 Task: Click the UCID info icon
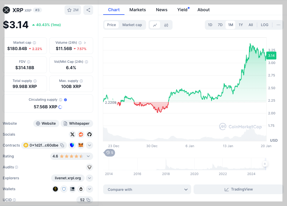[x=14, y=200]
